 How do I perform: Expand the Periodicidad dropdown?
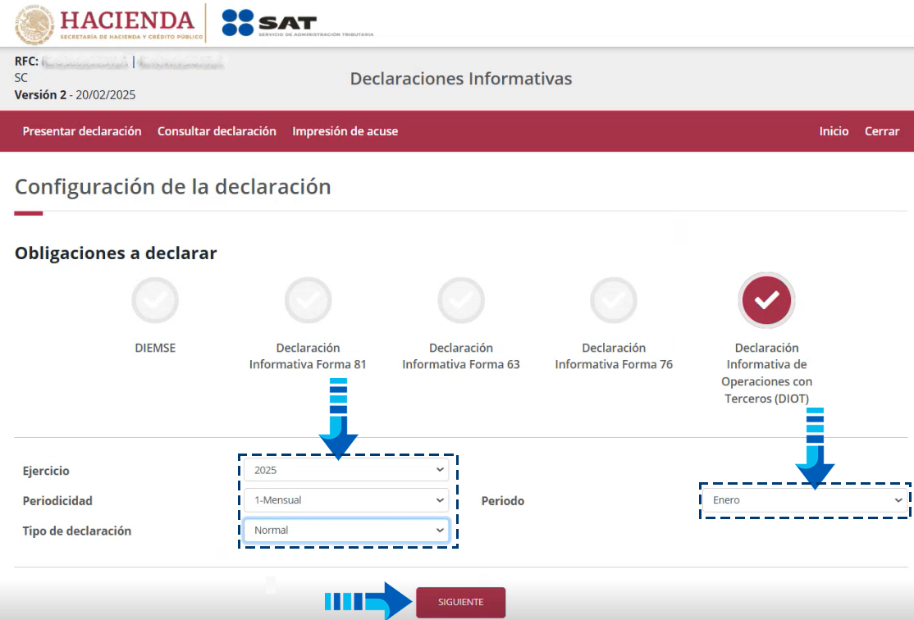click(x=346, y=499)
